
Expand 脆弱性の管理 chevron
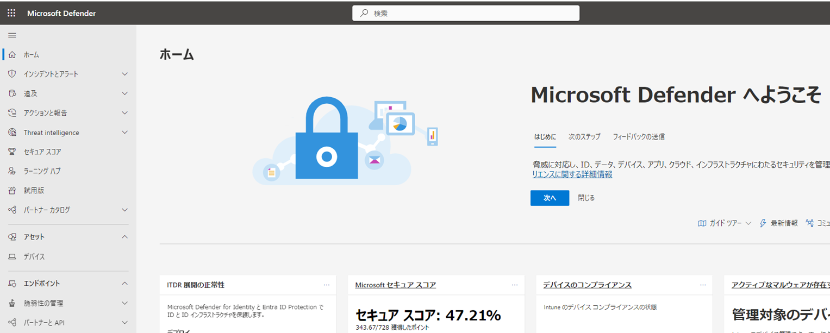click(124, 303)
